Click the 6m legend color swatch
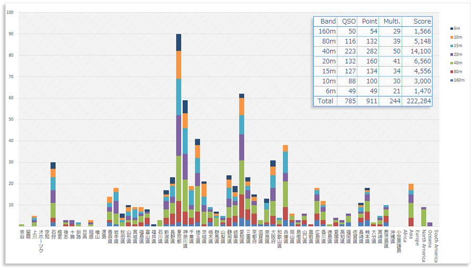Screen dimensions: 473x269 click(451, 28)
